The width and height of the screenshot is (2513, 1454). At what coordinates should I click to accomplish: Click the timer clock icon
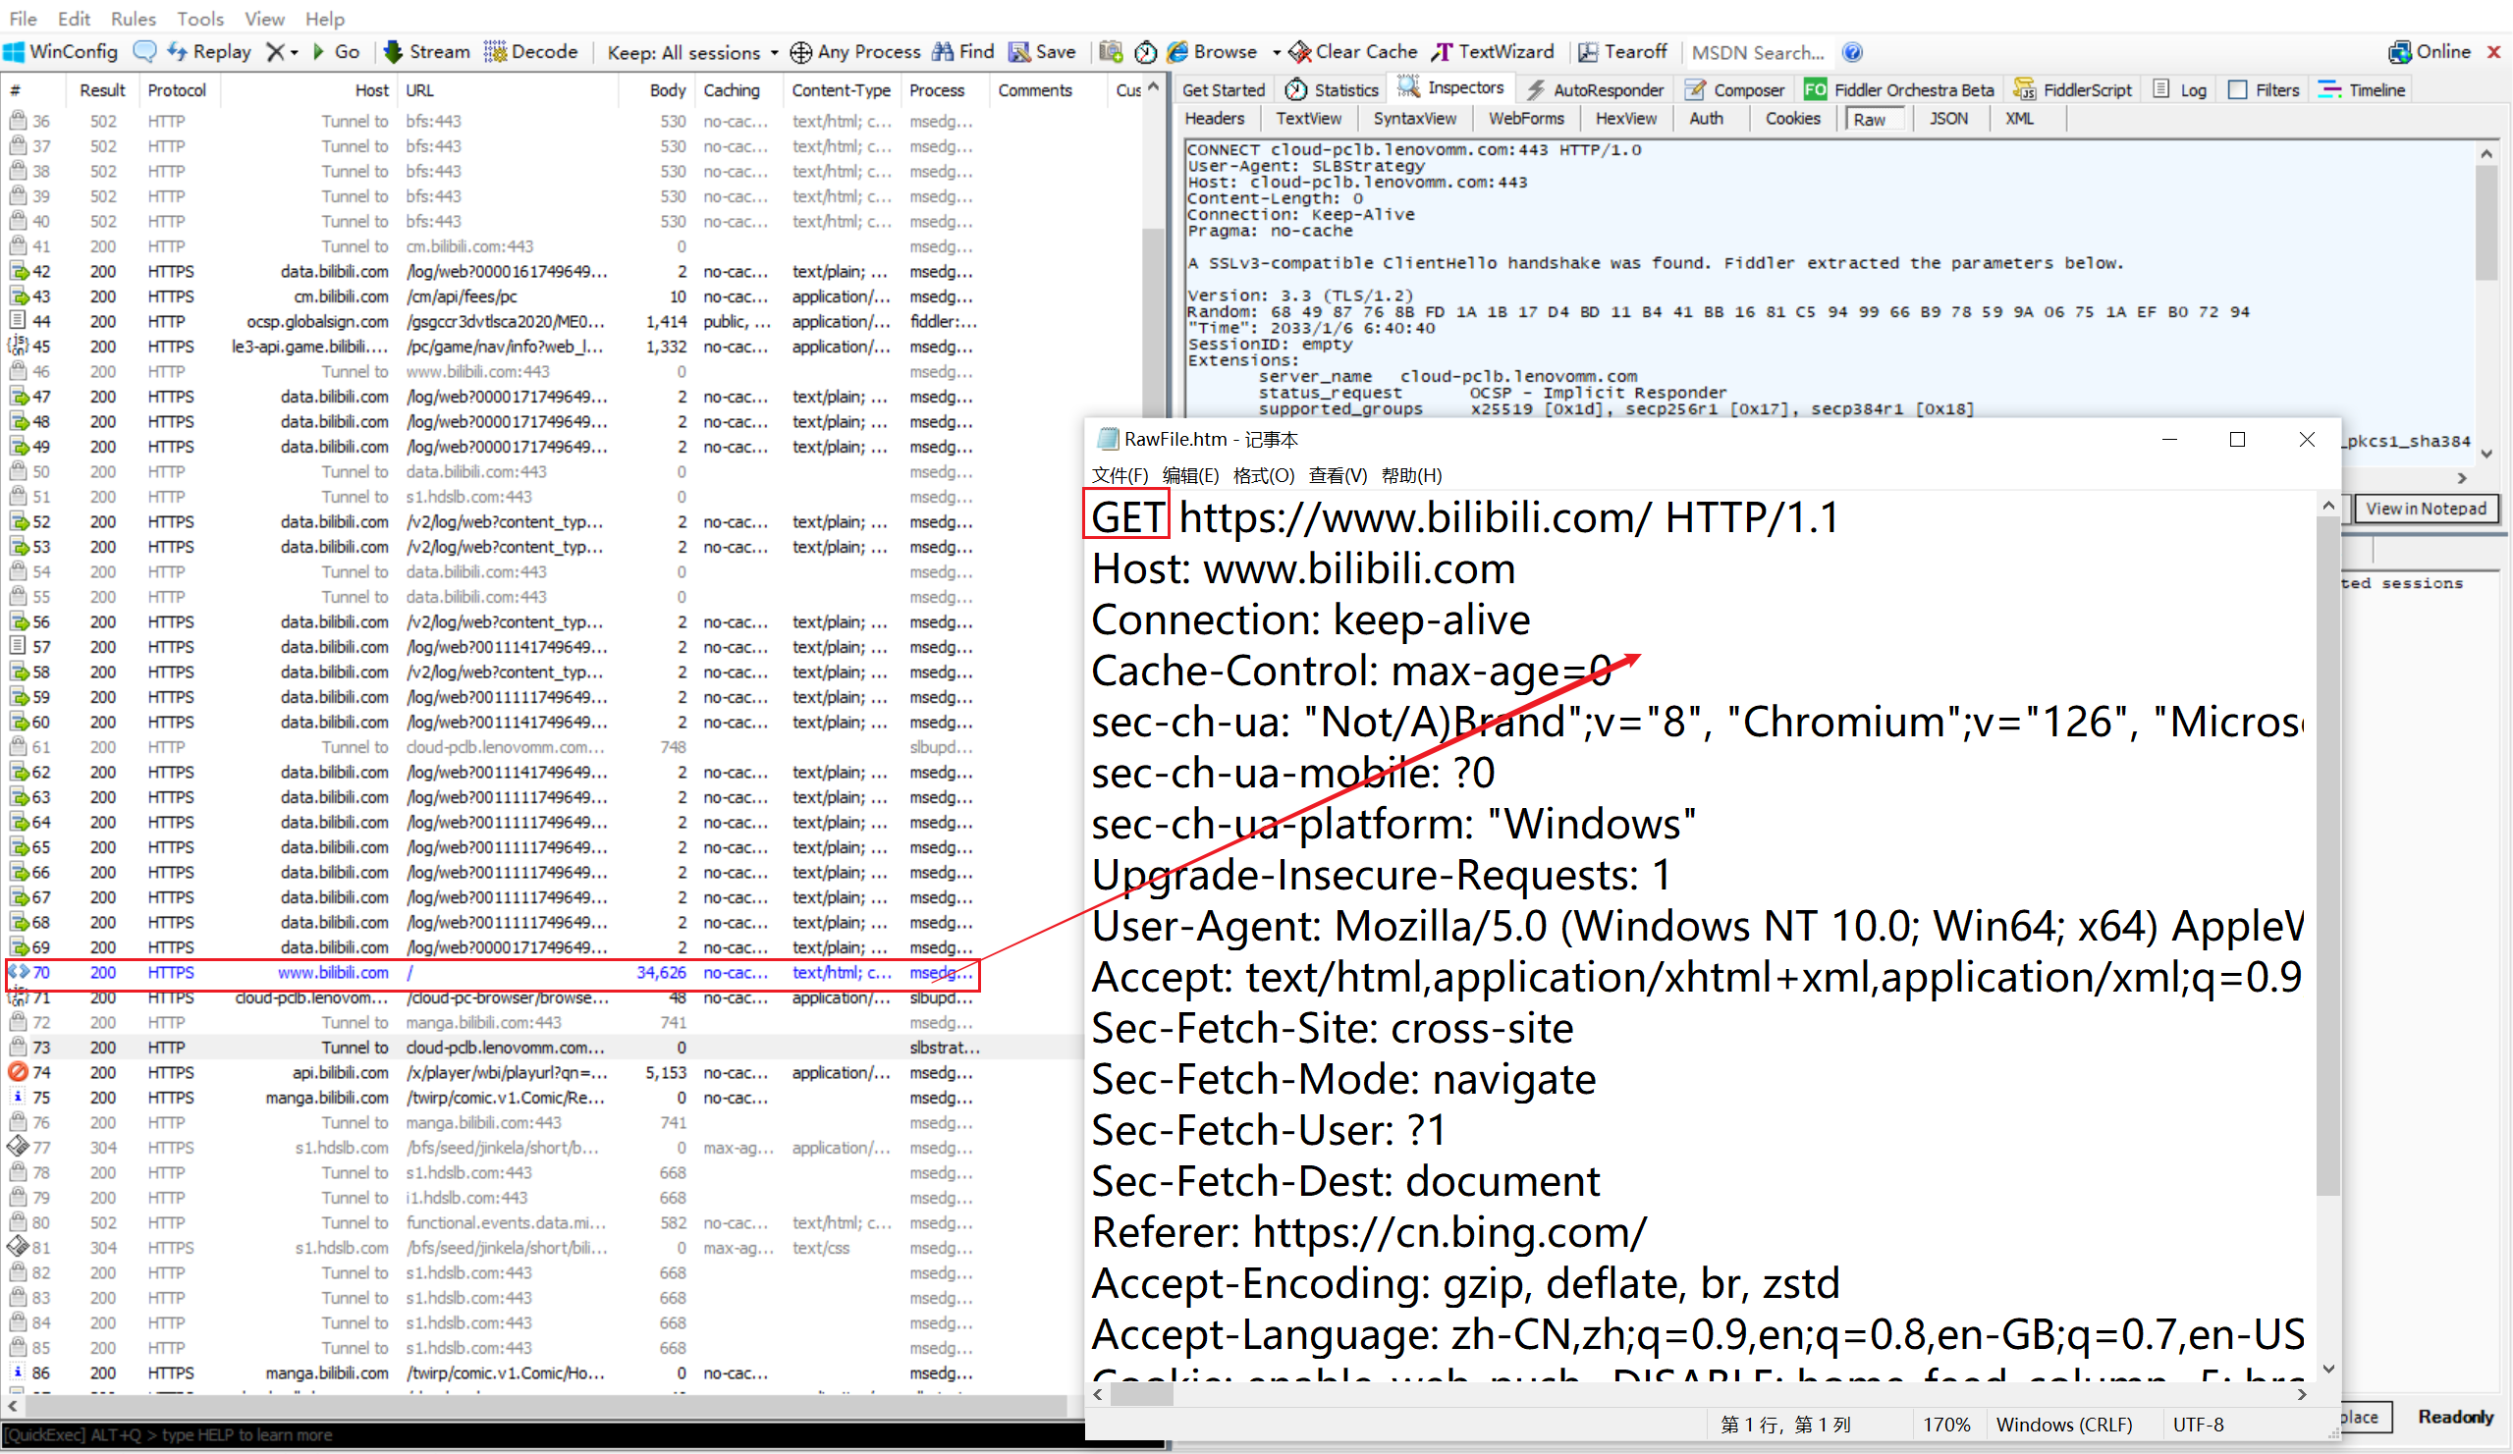1146,52
